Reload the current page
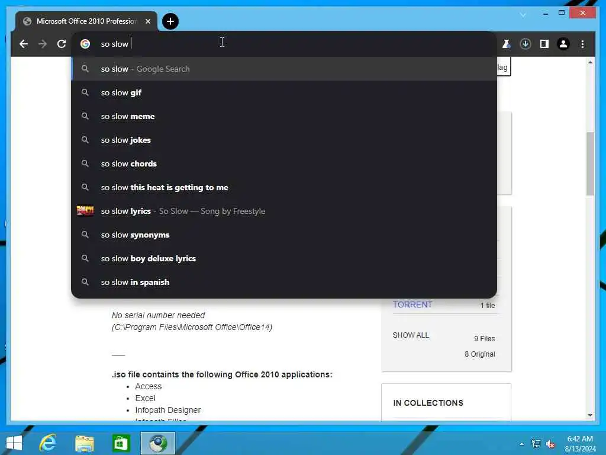The width and height of the screenshot is (606, 455). point(62,44)
